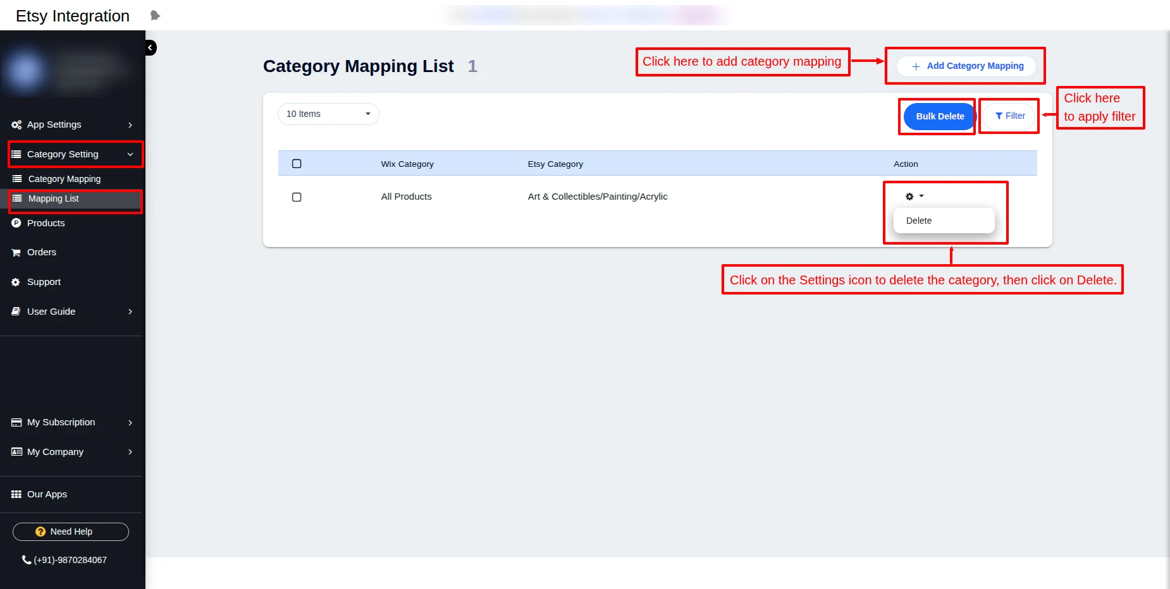Viewport: 1170px width, 589px height.
Task: Expand My Company chevron
Action: [x=130, y=452]
